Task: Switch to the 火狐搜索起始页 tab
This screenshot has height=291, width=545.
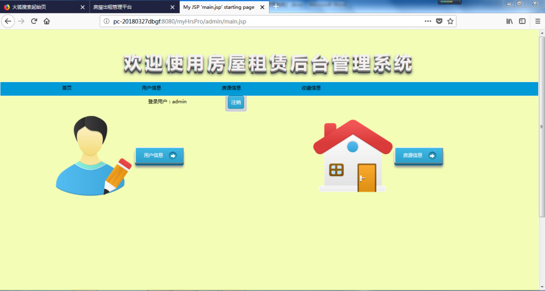Action: [44, 7]
